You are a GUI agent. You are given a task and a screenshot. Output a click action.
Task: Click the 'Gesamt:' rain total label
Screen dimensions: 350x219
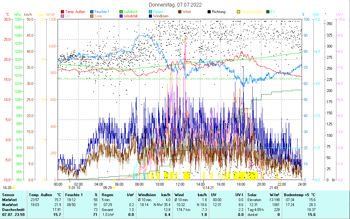click(108, 210)
